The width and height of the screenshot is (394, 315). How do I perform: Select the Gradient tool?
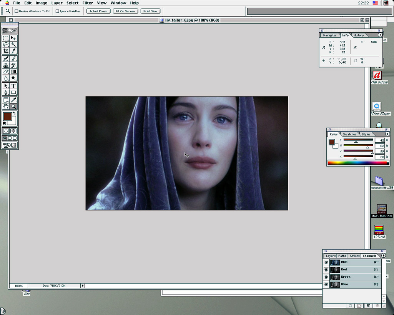click(x=13, y=72)
